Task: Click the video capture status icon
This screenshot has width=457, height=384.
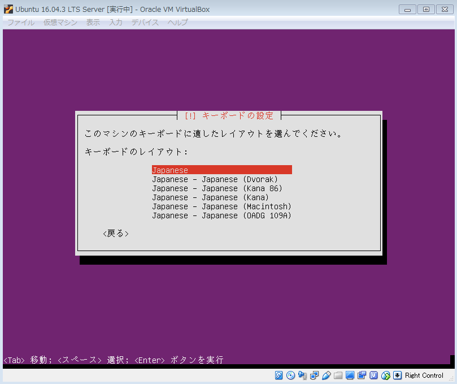Action: coord(362,376)
